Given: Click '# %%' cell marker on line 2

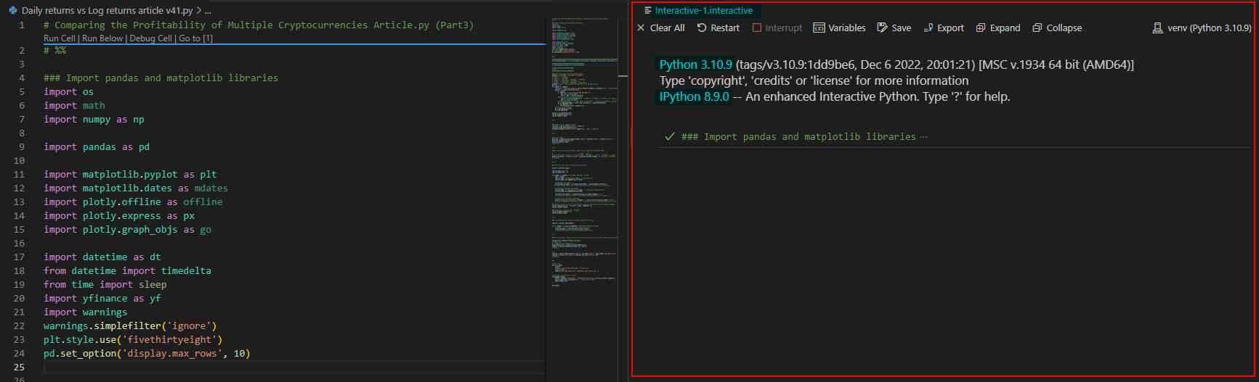Looking at the screenshot, I should point(54,50).
